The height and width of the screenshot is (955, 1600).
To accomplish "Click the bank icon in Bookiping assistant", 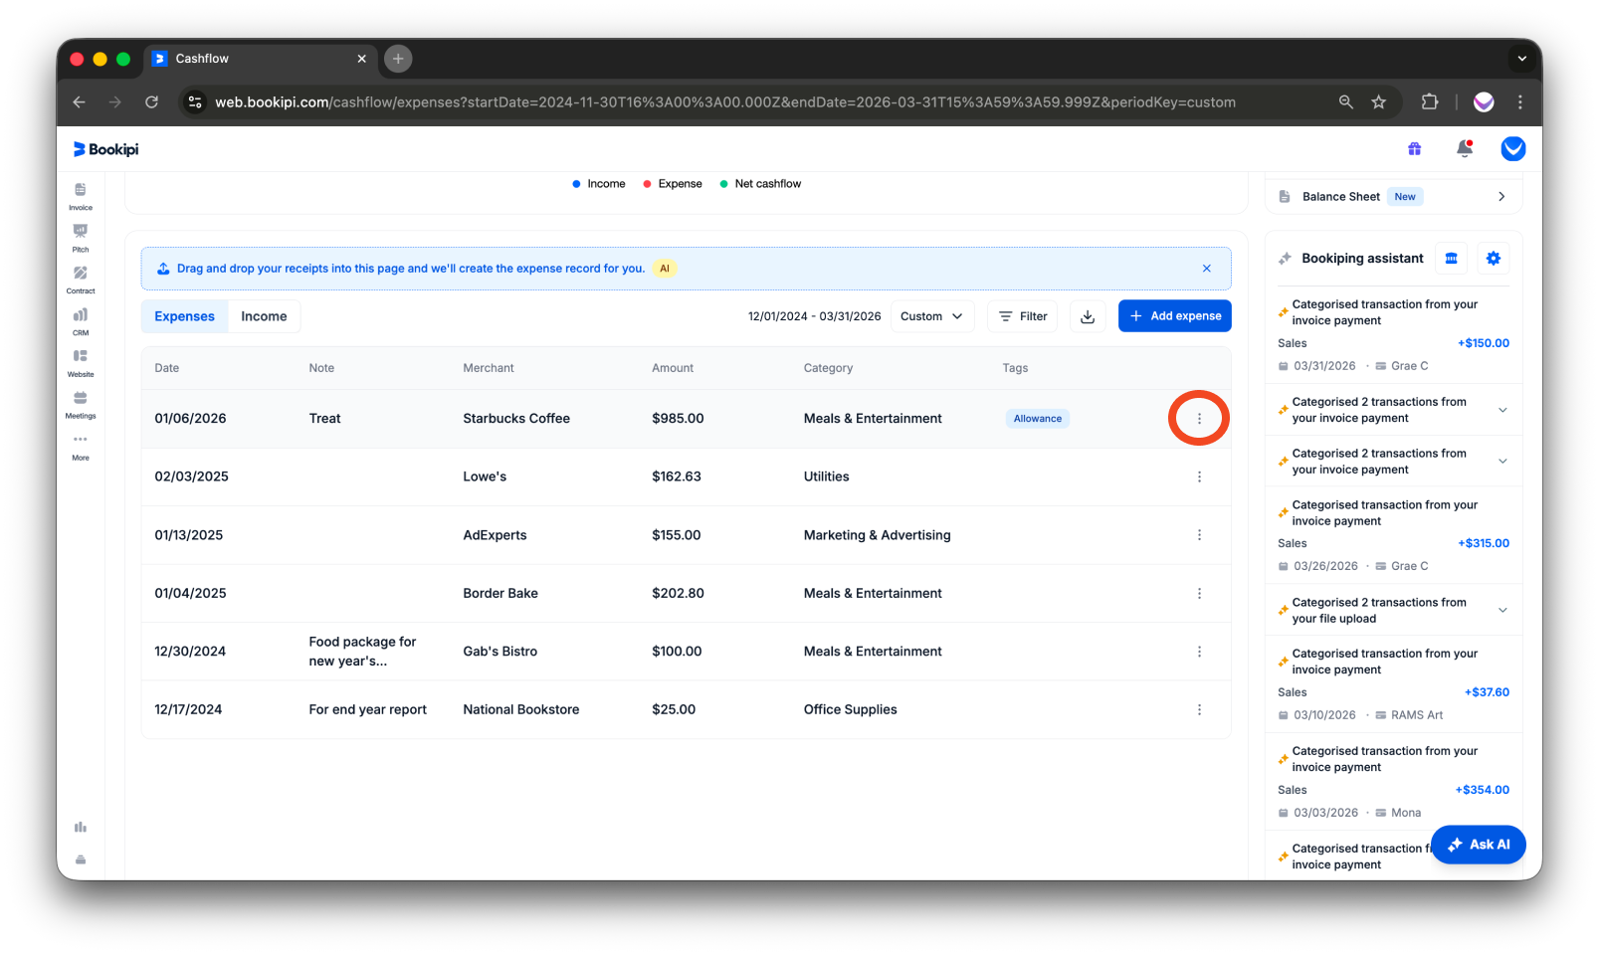I will click(1451, 258).
